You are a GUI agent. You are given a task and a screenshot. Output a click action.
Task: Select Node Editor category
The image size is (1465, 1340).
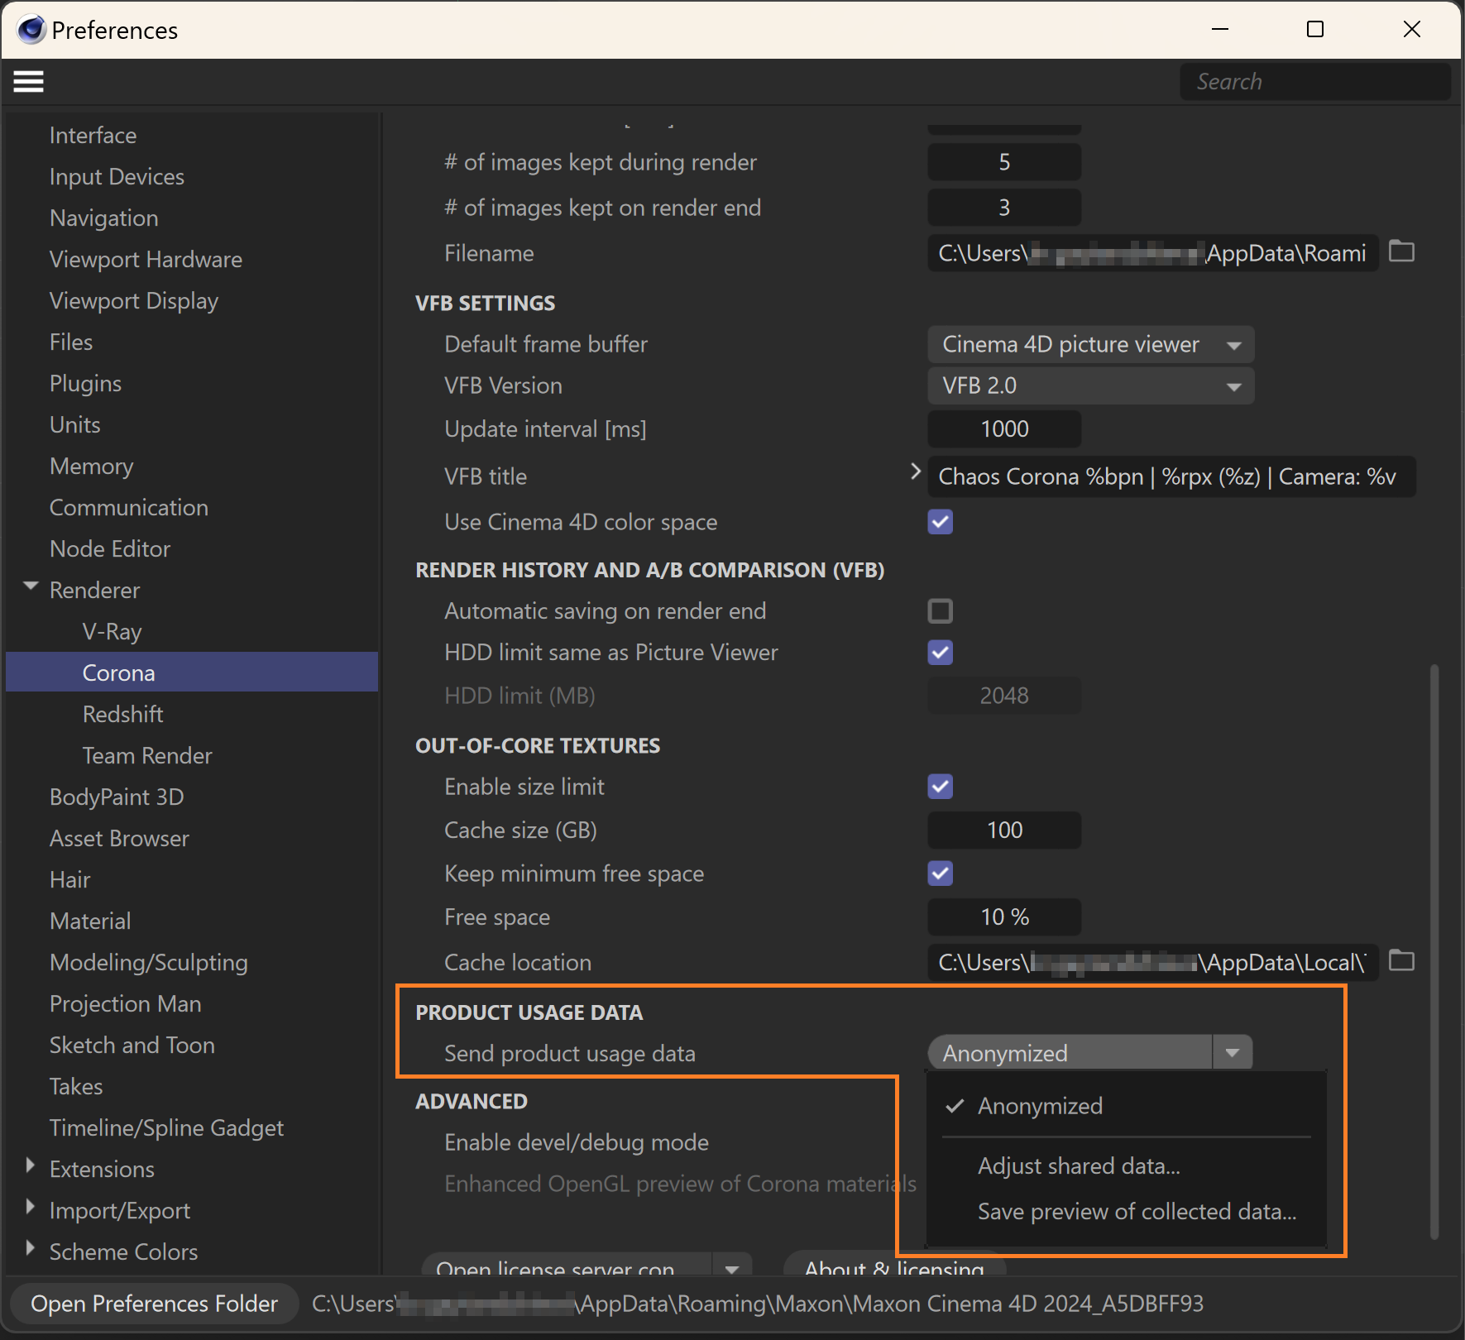click(110, 549)
